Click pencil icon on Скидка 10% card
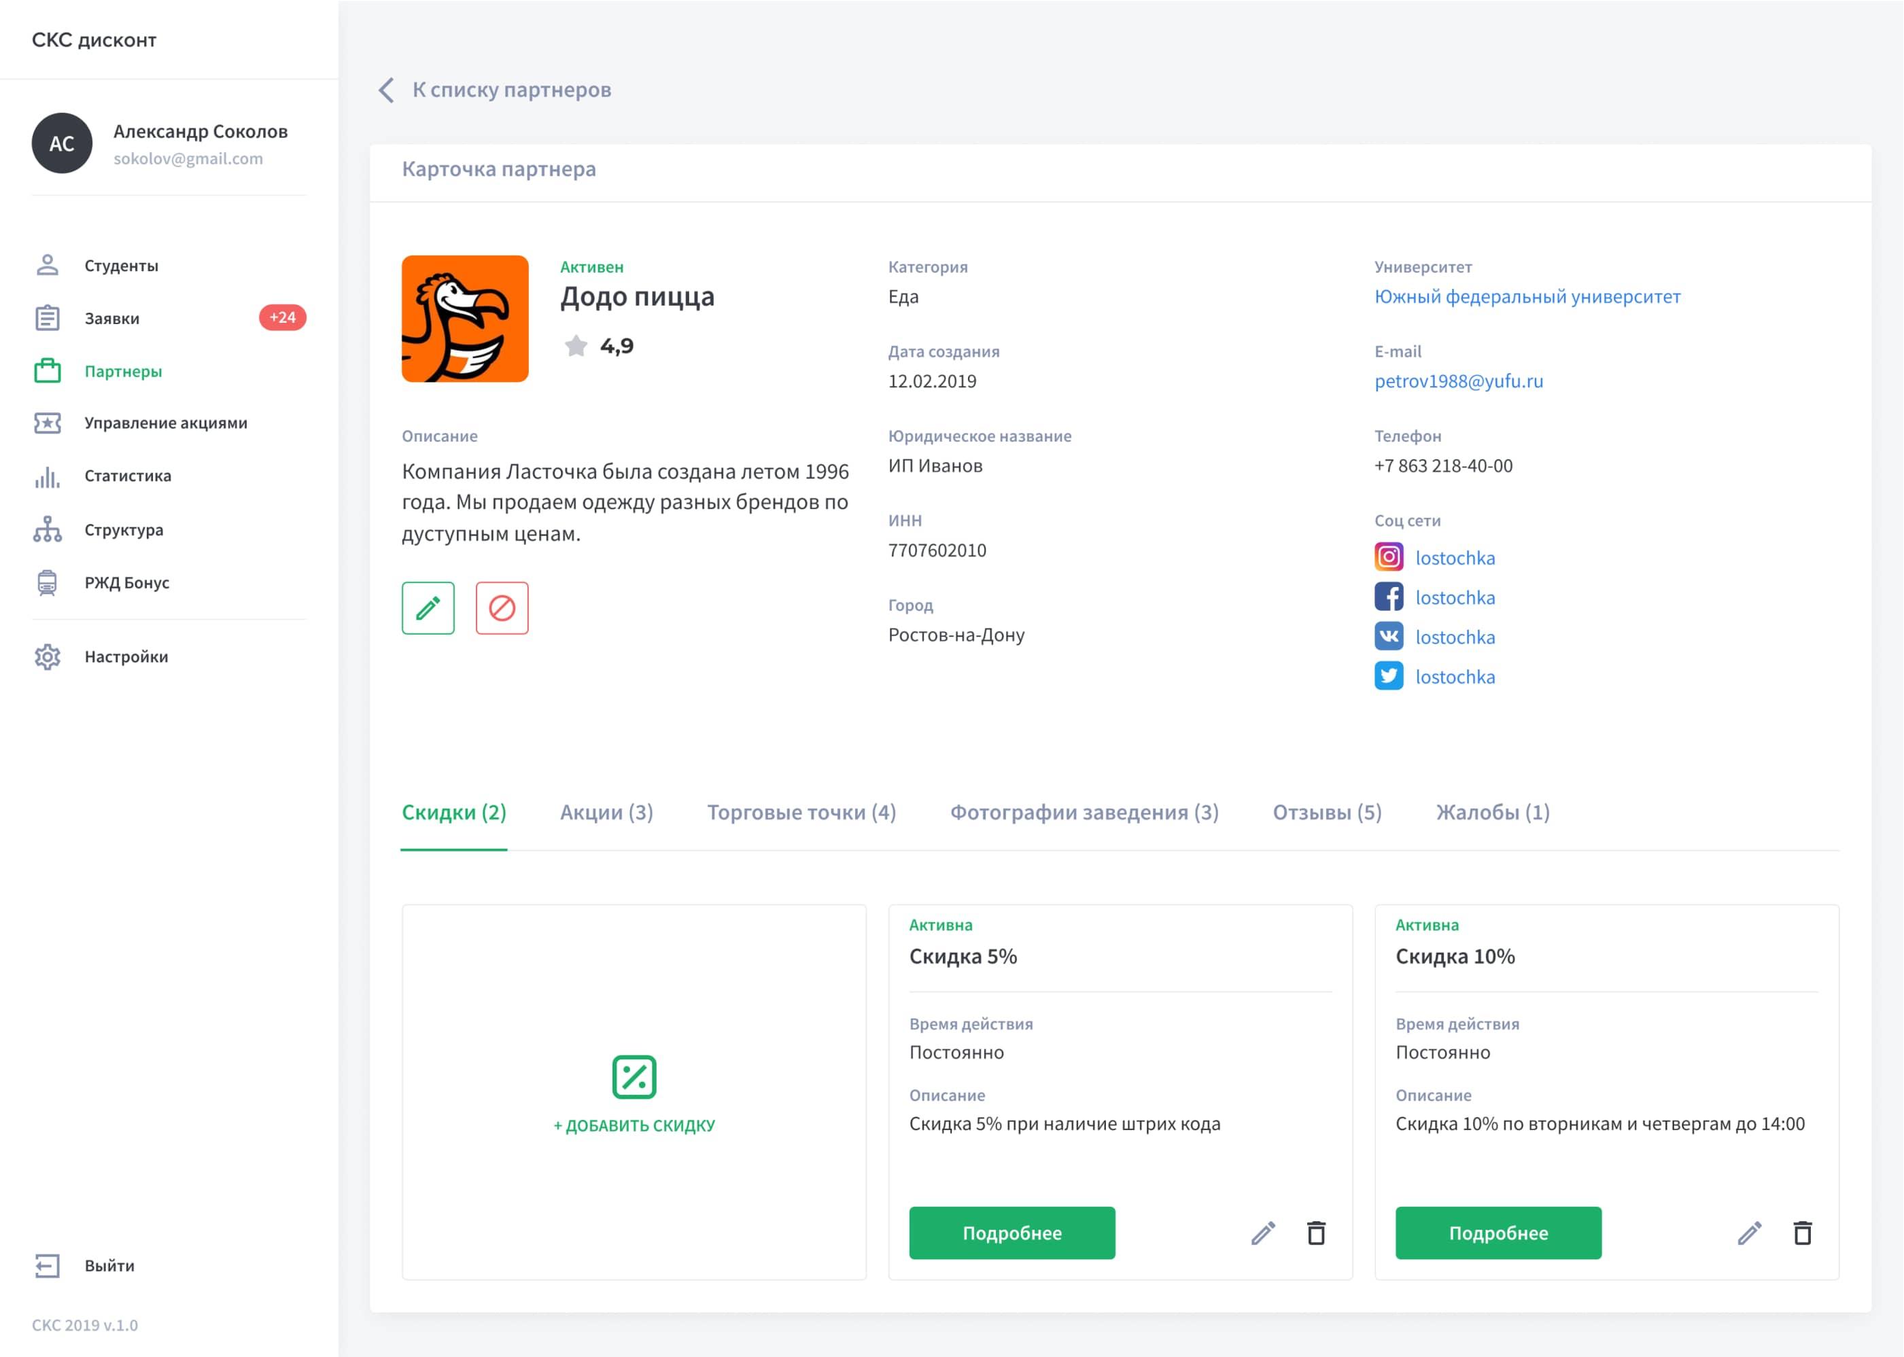The height and width of the screenshot is (1357, 1904). click(1748, 1233)
